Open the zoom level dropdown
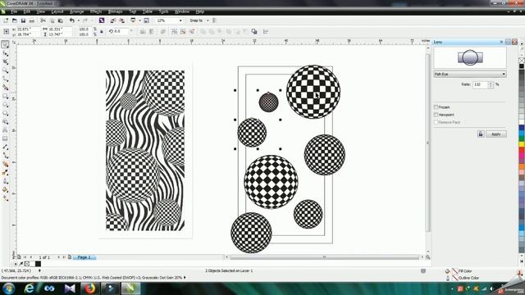The image size is (525, 295). coord(180,20)
